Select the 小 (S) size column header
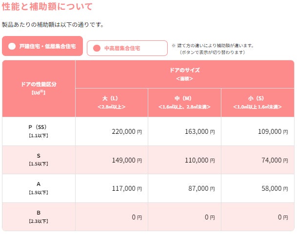Viewport: 297px width, 236px height. coord(257,102)
